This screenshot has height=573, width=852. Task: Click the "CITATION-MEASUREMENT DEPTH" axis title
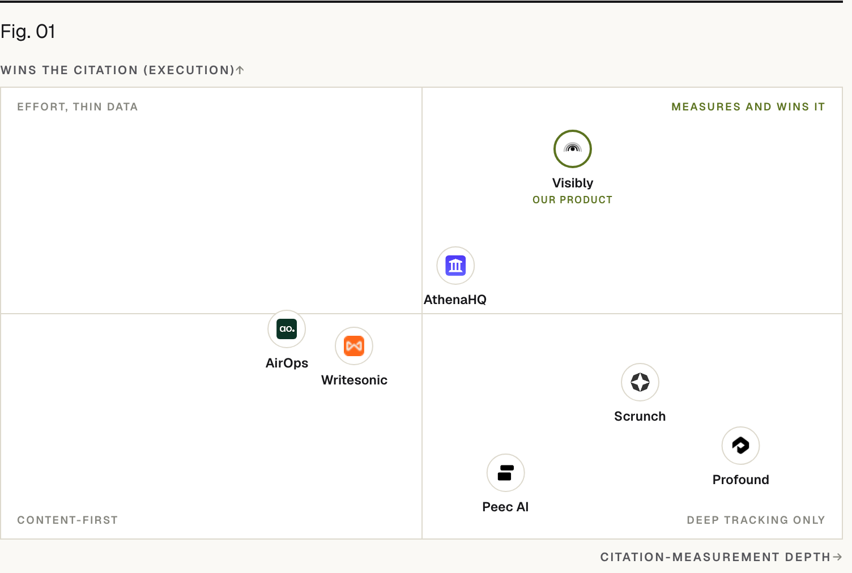[x=715, y=557]
